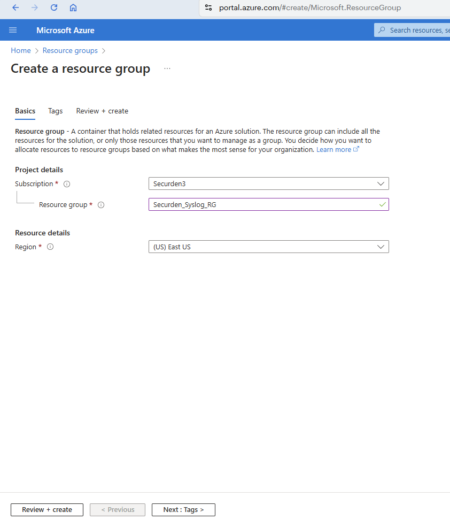This screenshot has height=520, width=450.
Task: Click the Project details heading
Action: [x=39, y=170]
